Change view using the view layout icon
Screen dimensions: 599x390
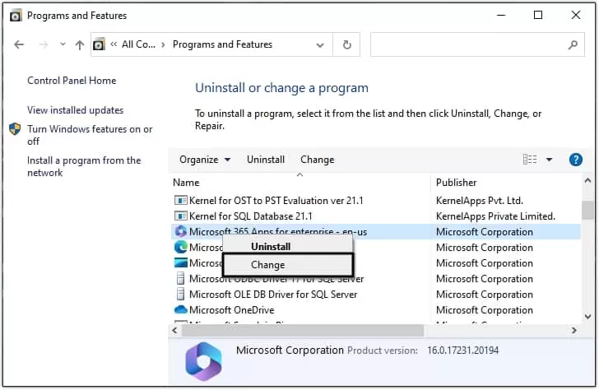click(x=530, y=160)
